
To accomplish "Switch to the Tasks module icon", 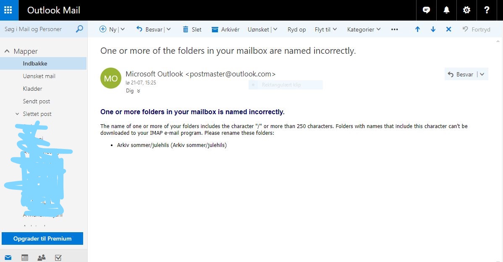I will click(x=58, y=257).
